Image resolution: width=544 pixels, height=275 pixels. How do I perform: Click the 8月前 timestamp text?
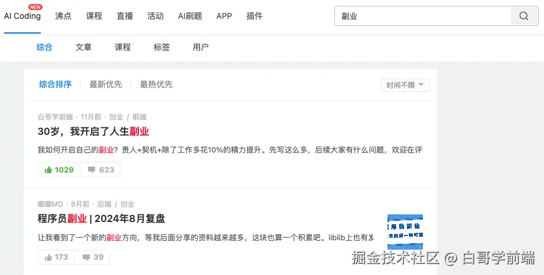pos(80,204)
